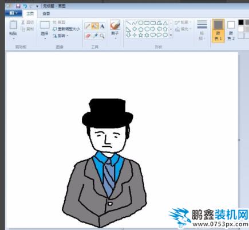Choose the Oval shape
This screenshot has height=230, width=249.
pos(141,23)
